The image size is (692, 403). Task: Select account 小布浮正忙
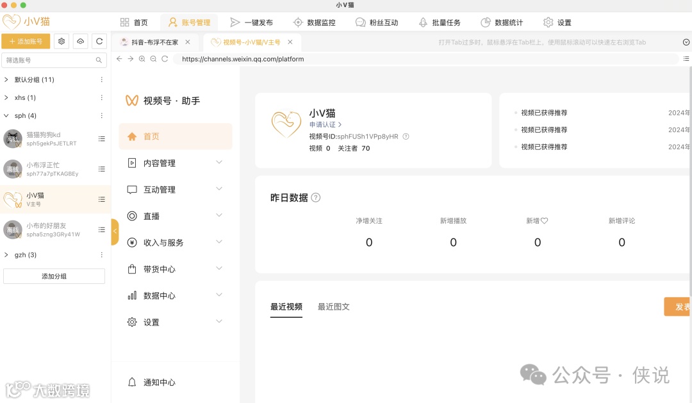point(54,169)
